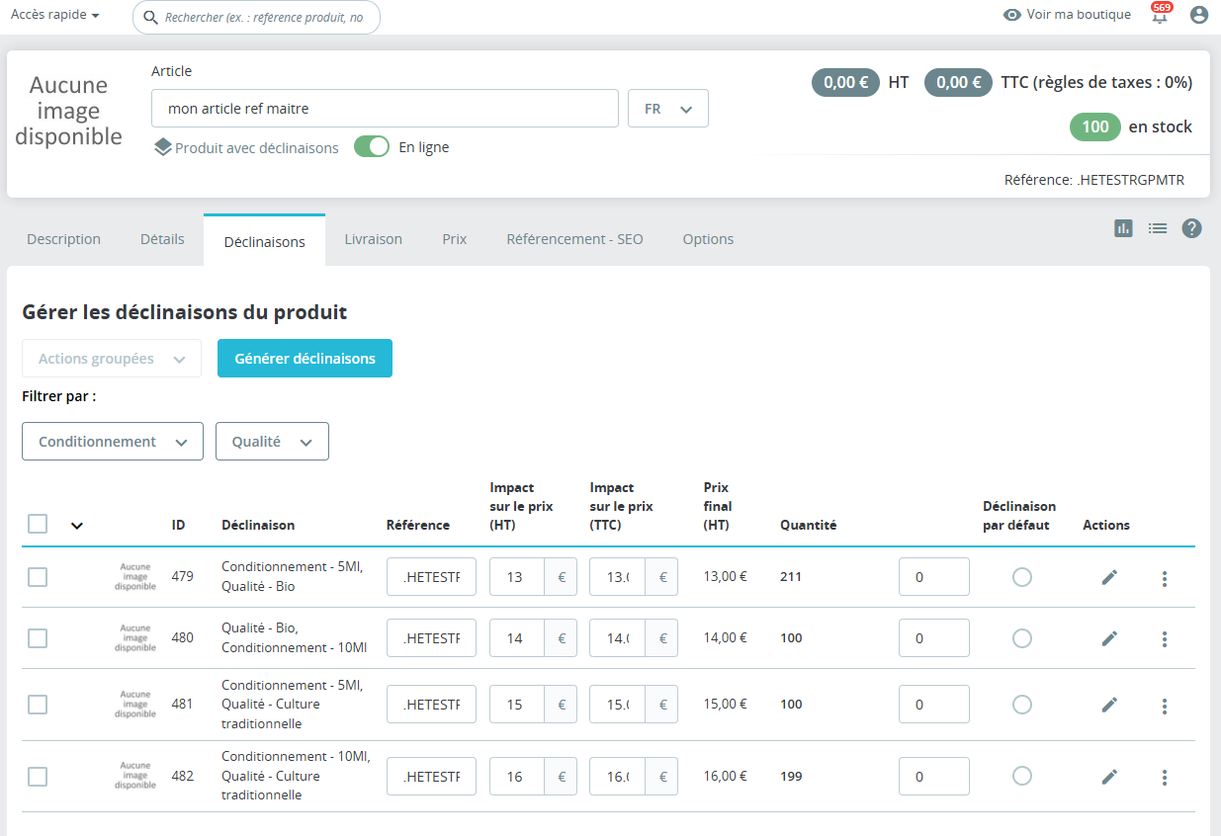Set combination 482 as default

pos(1022,777)
